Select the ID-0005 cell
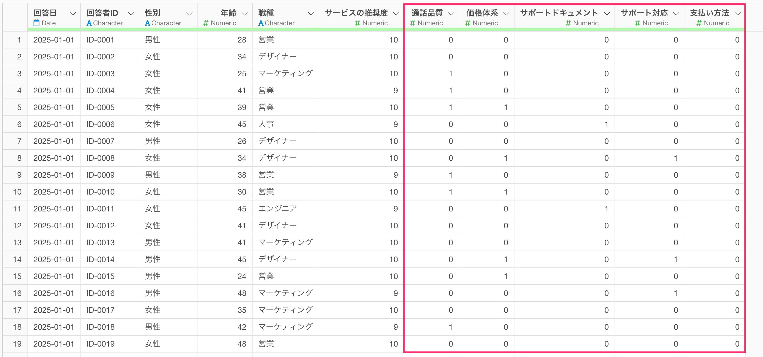The height and width of the screenshot is (357, 763). (100, 108)
